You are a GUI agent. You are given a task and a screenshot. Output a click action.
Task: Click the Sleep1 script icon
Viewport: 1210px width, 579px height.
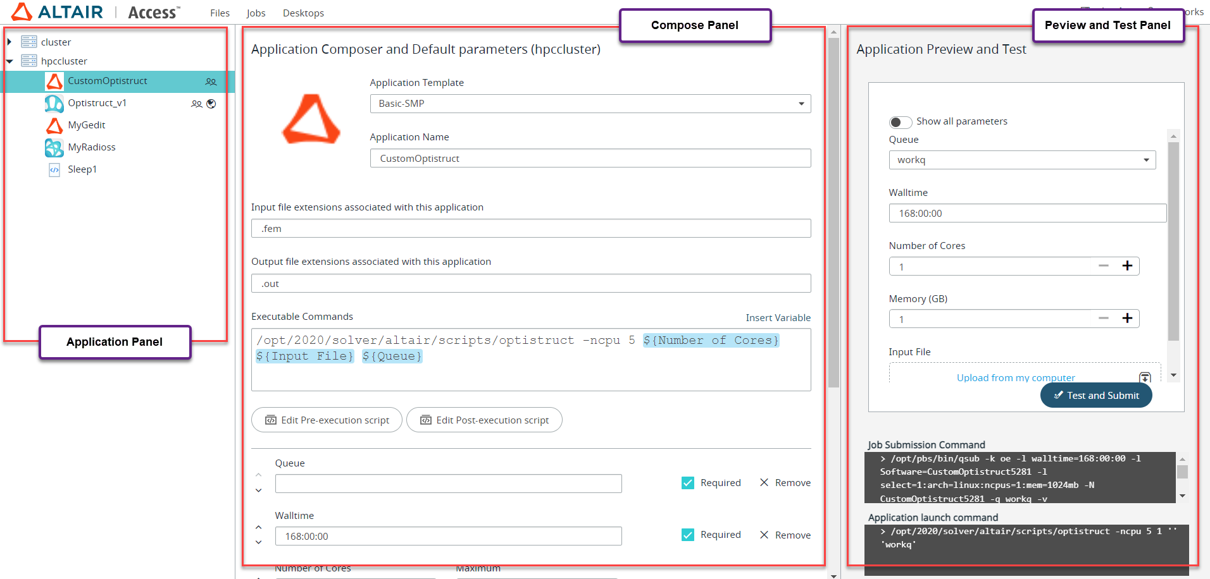(54, 169)
